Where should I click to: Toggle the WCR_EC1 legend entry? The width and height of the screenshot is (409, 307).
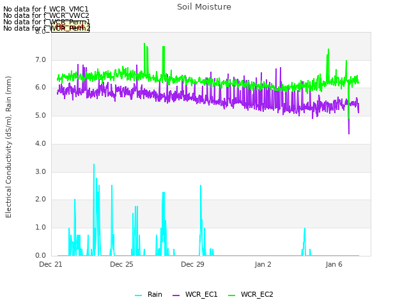(x=195, y=294)
